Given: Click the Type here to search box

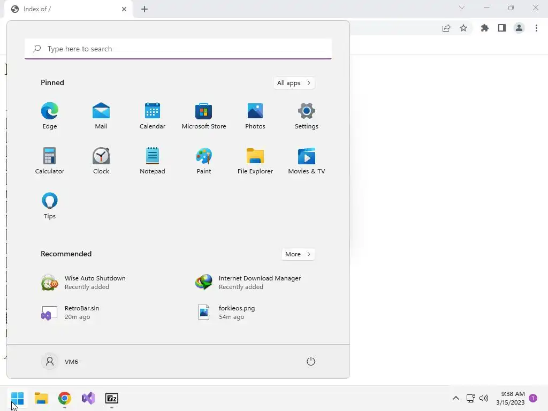Looking at the screenshot, I should point(178,49).
